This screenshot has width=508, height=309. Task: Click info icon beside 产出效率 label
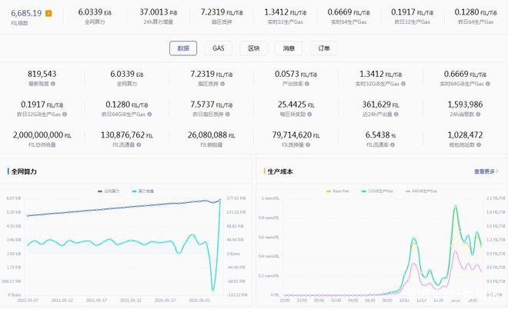click(306, 82)
